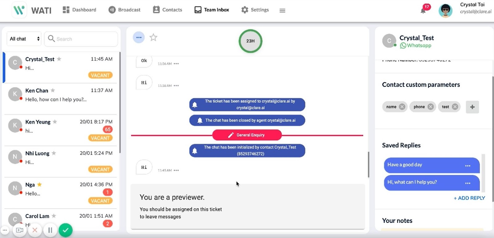
Task: Remove the name custom parameter chip
Action: point(402,107)
